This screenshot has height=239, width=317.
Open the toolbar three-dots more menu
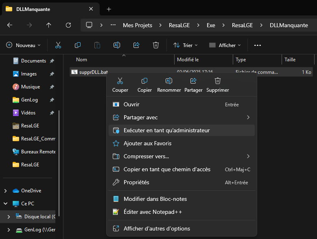point(257,45)
